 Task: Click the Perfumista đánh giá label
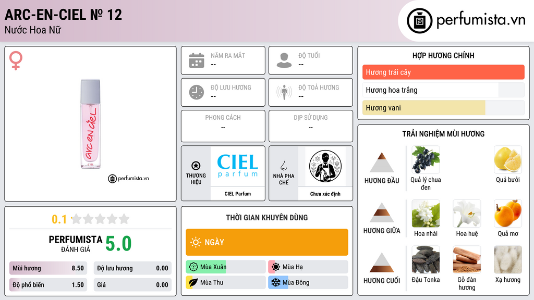tap(76, 244)
